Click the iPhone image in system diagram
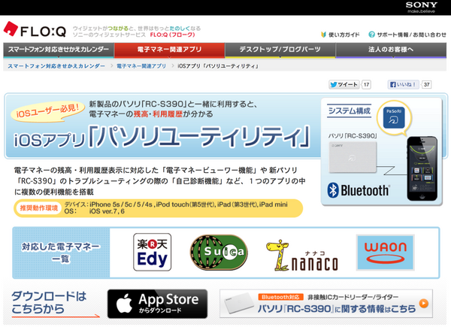The width and height of the screenshot is (451, 327). (x=422, y=168)
